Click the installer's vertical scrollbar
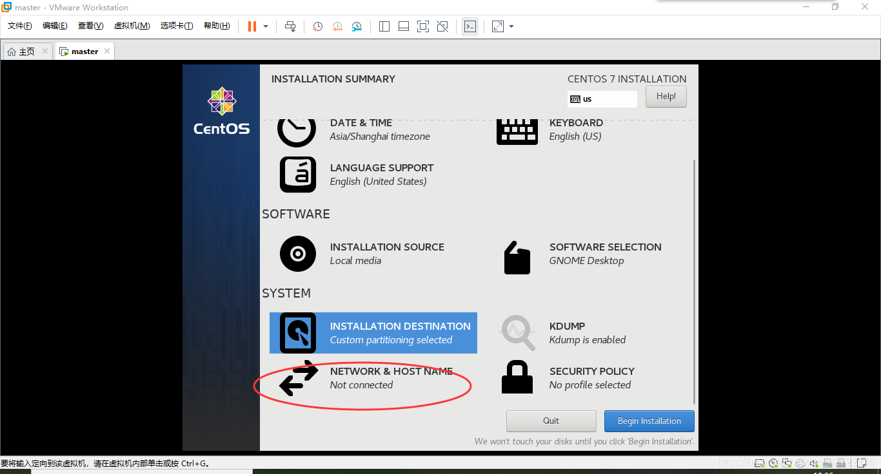The width and height of the screenshot is (881, 474). (x=694, y=282)
